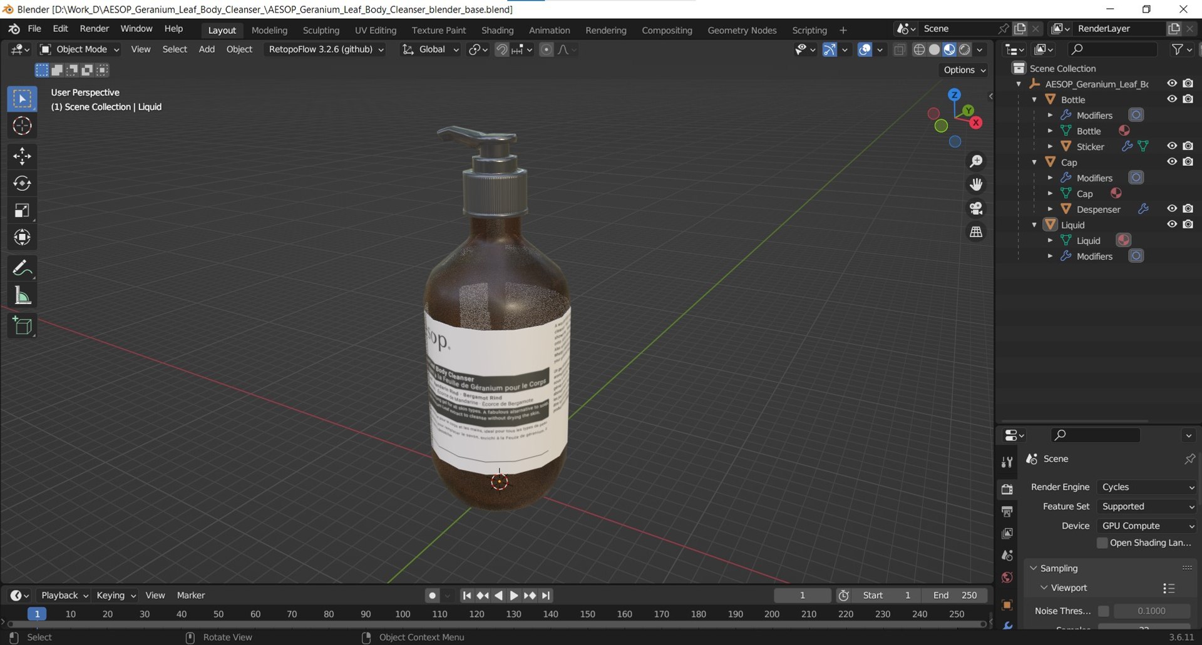Select the Rotate tool
Screen dimensions: 1202x645
click(x=22, y=183)
